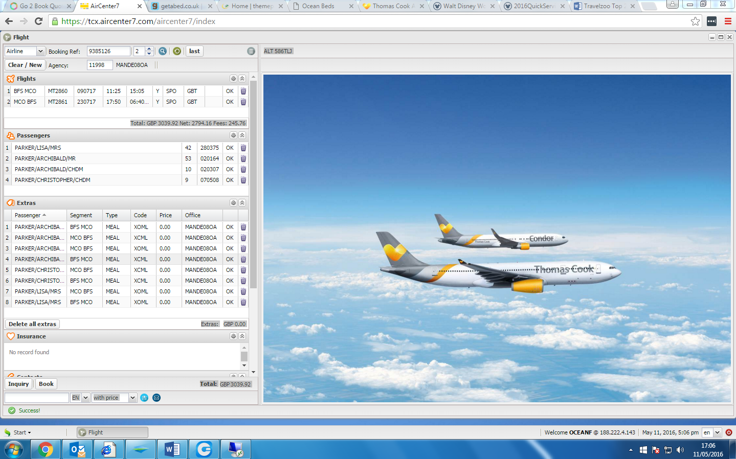
Task: Switch to the getabed.co.uk browser tab
Action: (182, 6)
